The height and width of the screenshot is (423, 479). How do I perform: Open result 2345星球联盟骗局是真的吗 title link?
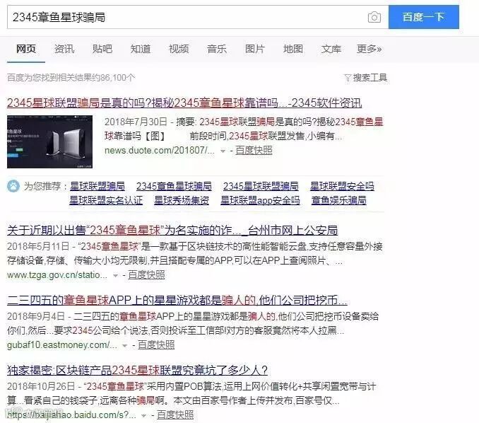[x=184, y=103]
